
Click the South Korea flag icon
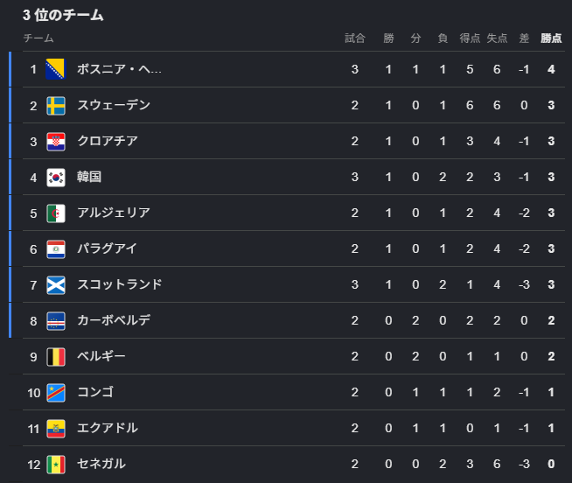pos(56,178)
